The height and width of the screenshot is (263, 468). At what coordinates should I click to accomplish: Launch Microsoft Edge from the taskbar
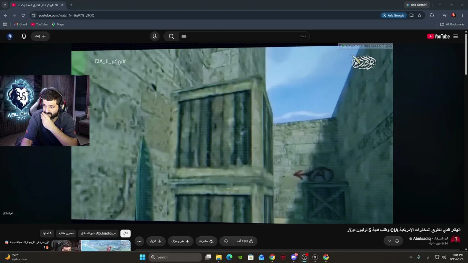click(x=229, y=257)
